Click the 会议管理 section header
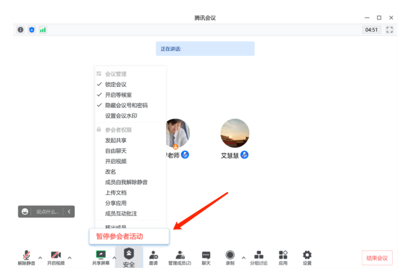The width and height of the screenshot is (414, 275). (115, 74)
